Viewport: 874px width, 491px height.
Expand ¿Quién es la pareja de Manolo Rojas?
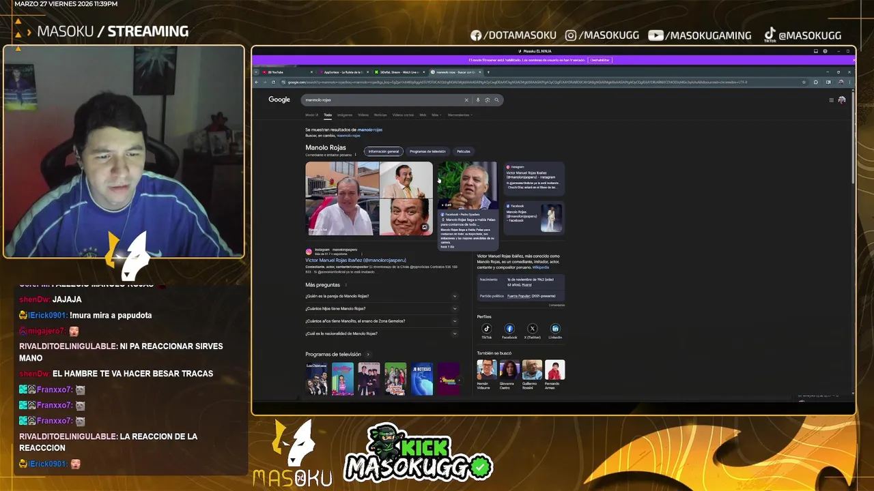tap(381, 297)
